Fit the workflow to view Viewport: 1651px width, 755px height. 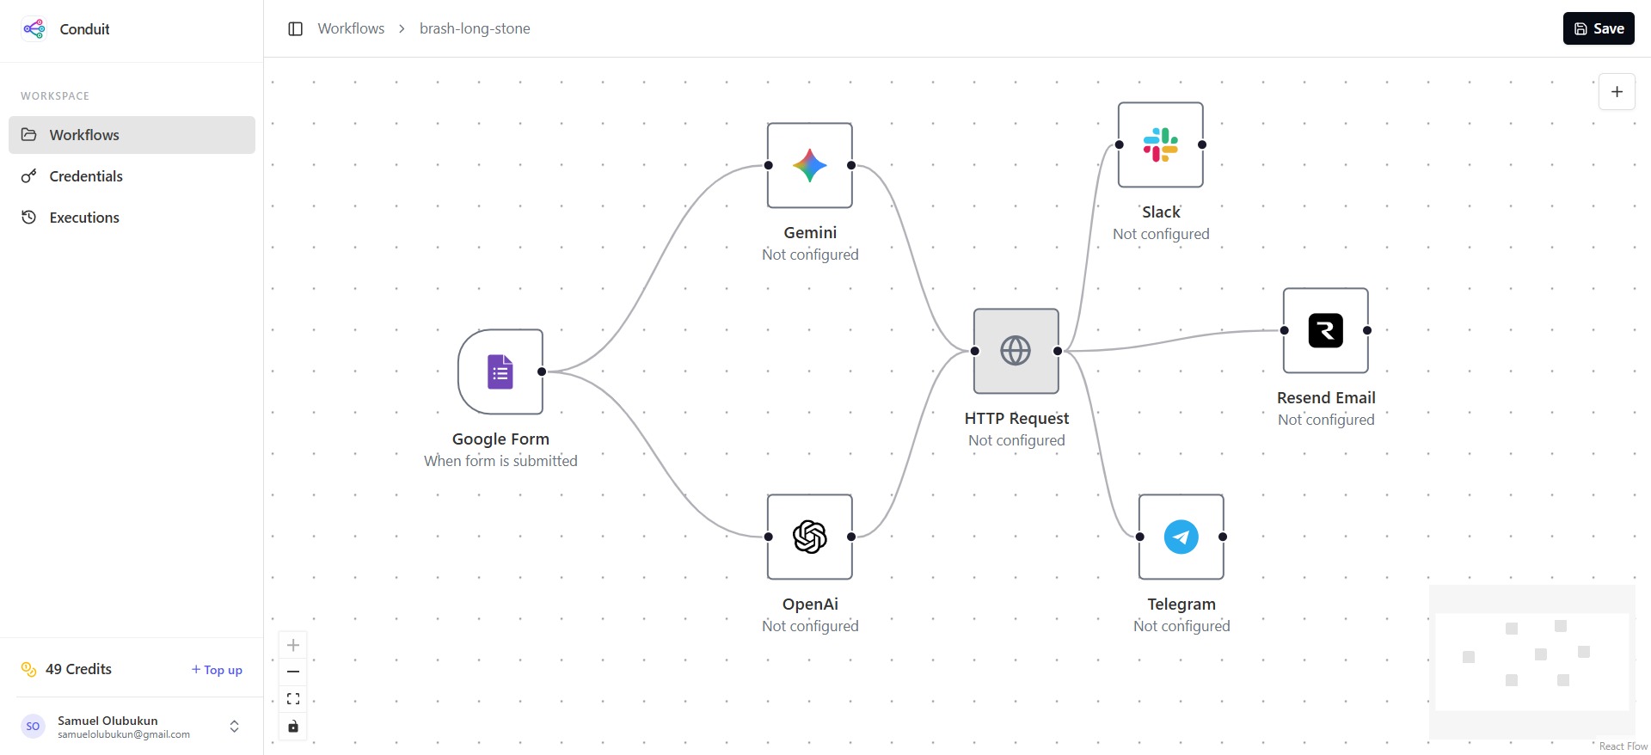point(293,699)
